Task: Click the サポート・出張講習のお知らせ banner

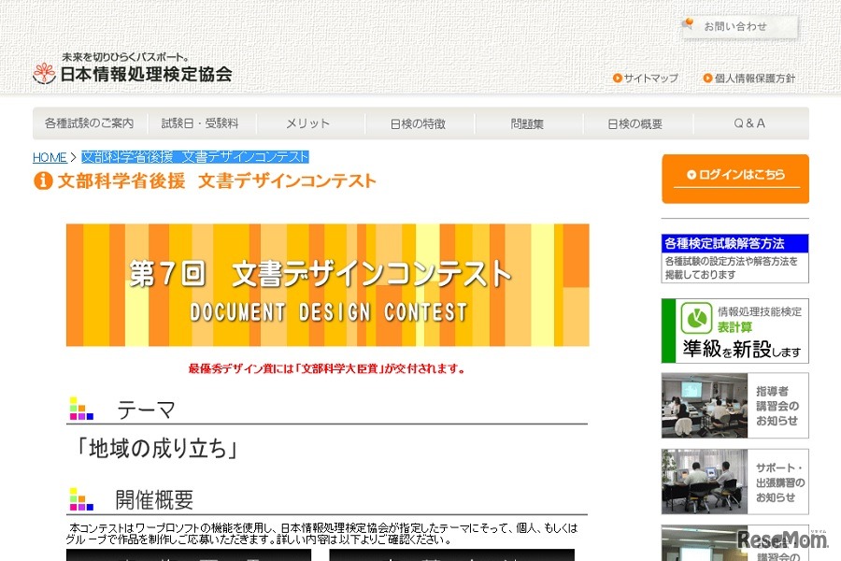Action: [x=735, y=481]
